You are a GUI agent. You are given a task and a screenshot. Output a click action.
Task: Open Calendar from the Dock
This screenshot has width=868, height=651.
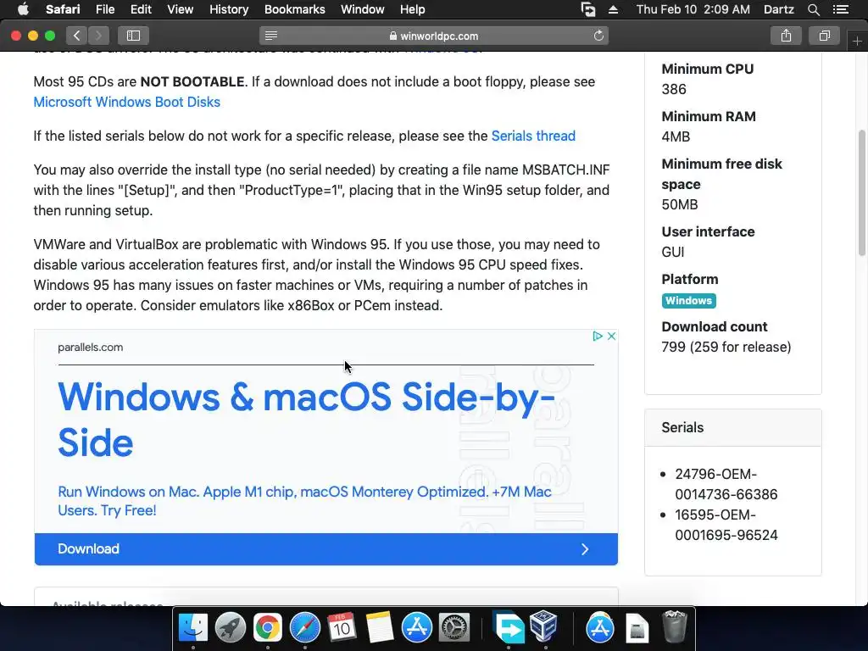click(x=342, y=627)
